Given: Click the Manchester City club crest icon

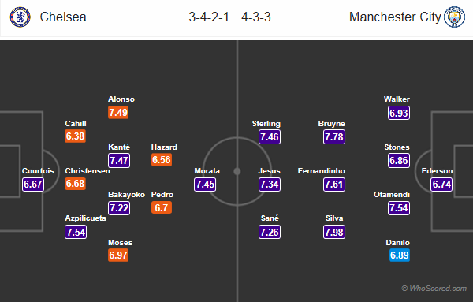Looking at the screenshot, I should coord(454,17).
